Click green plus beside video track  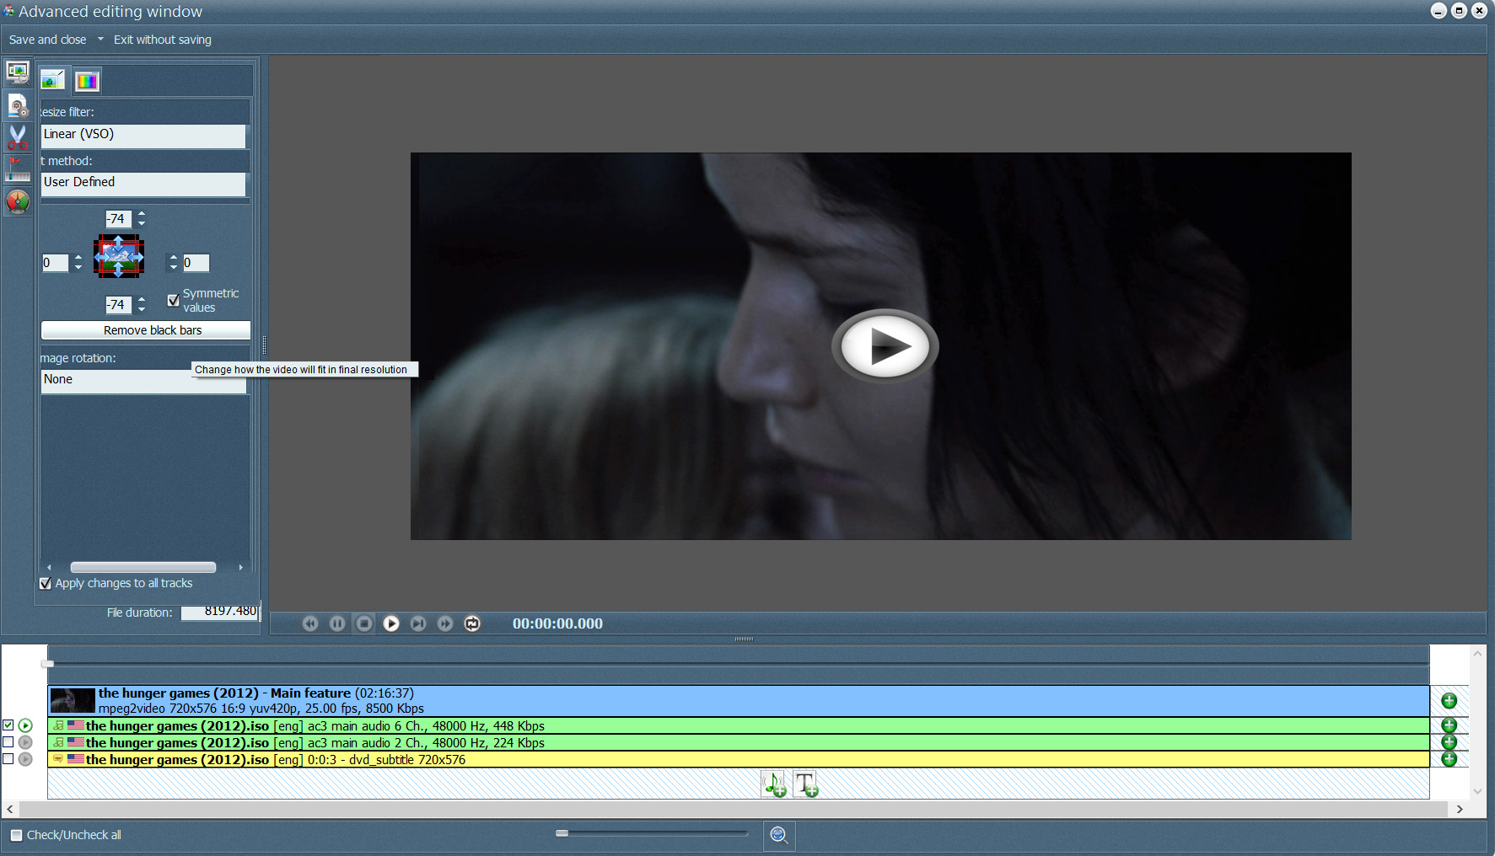1449,701
